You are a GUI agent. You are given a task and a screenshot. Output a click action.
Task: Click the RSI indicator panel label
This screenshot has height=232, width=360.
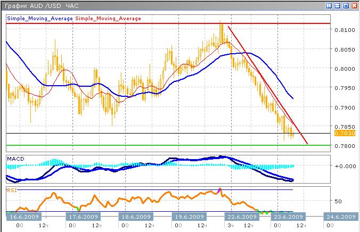click(12, 189)
